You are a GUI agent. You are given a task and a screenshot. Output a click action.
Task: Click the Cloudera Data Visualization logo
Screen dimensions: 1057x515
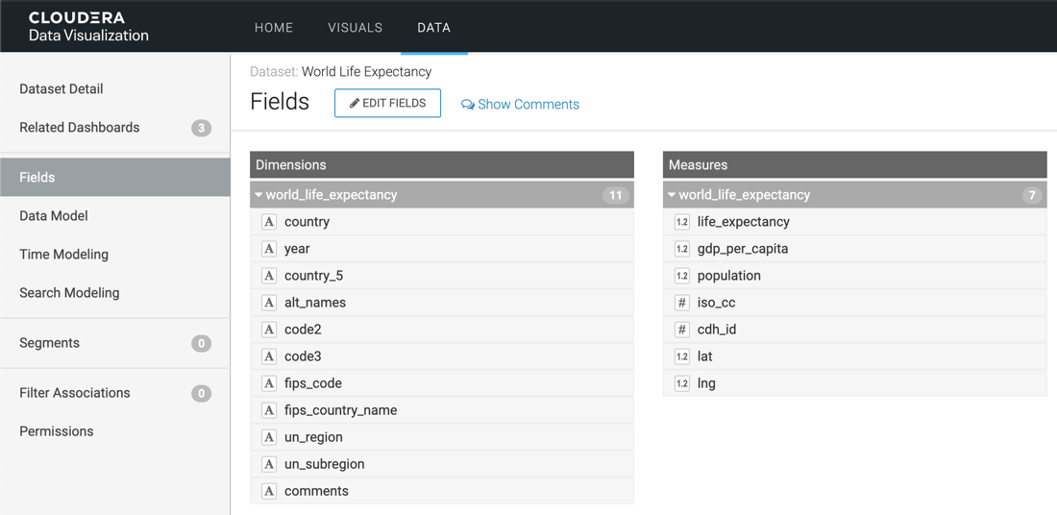(x=88, y=27)
